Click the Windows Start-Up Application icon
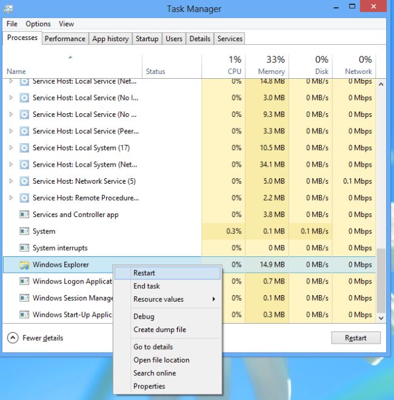Screen dimensions: 394x400 [x=24, y=315]
